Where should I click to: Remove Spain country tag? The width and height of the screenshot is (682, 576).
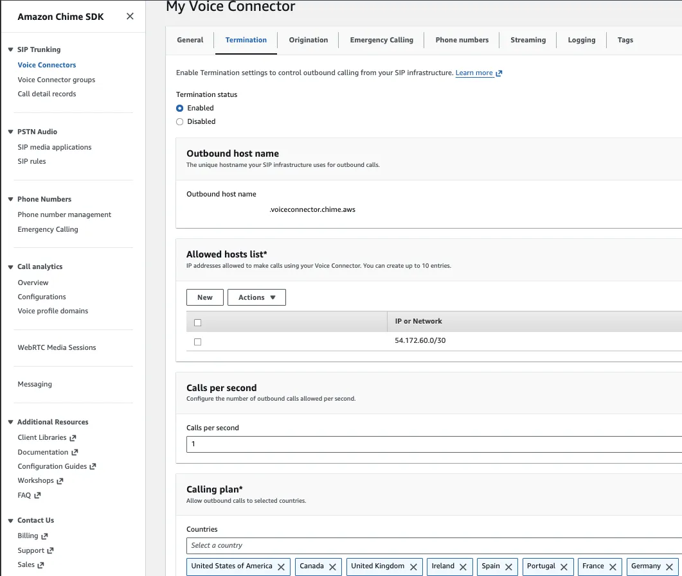[508, 567]
